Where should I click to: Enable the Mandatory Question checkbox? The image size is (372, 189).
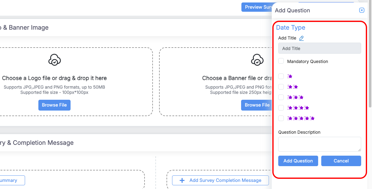pos(281,61)
